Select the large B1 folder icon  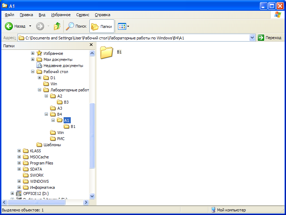point(107,52)
